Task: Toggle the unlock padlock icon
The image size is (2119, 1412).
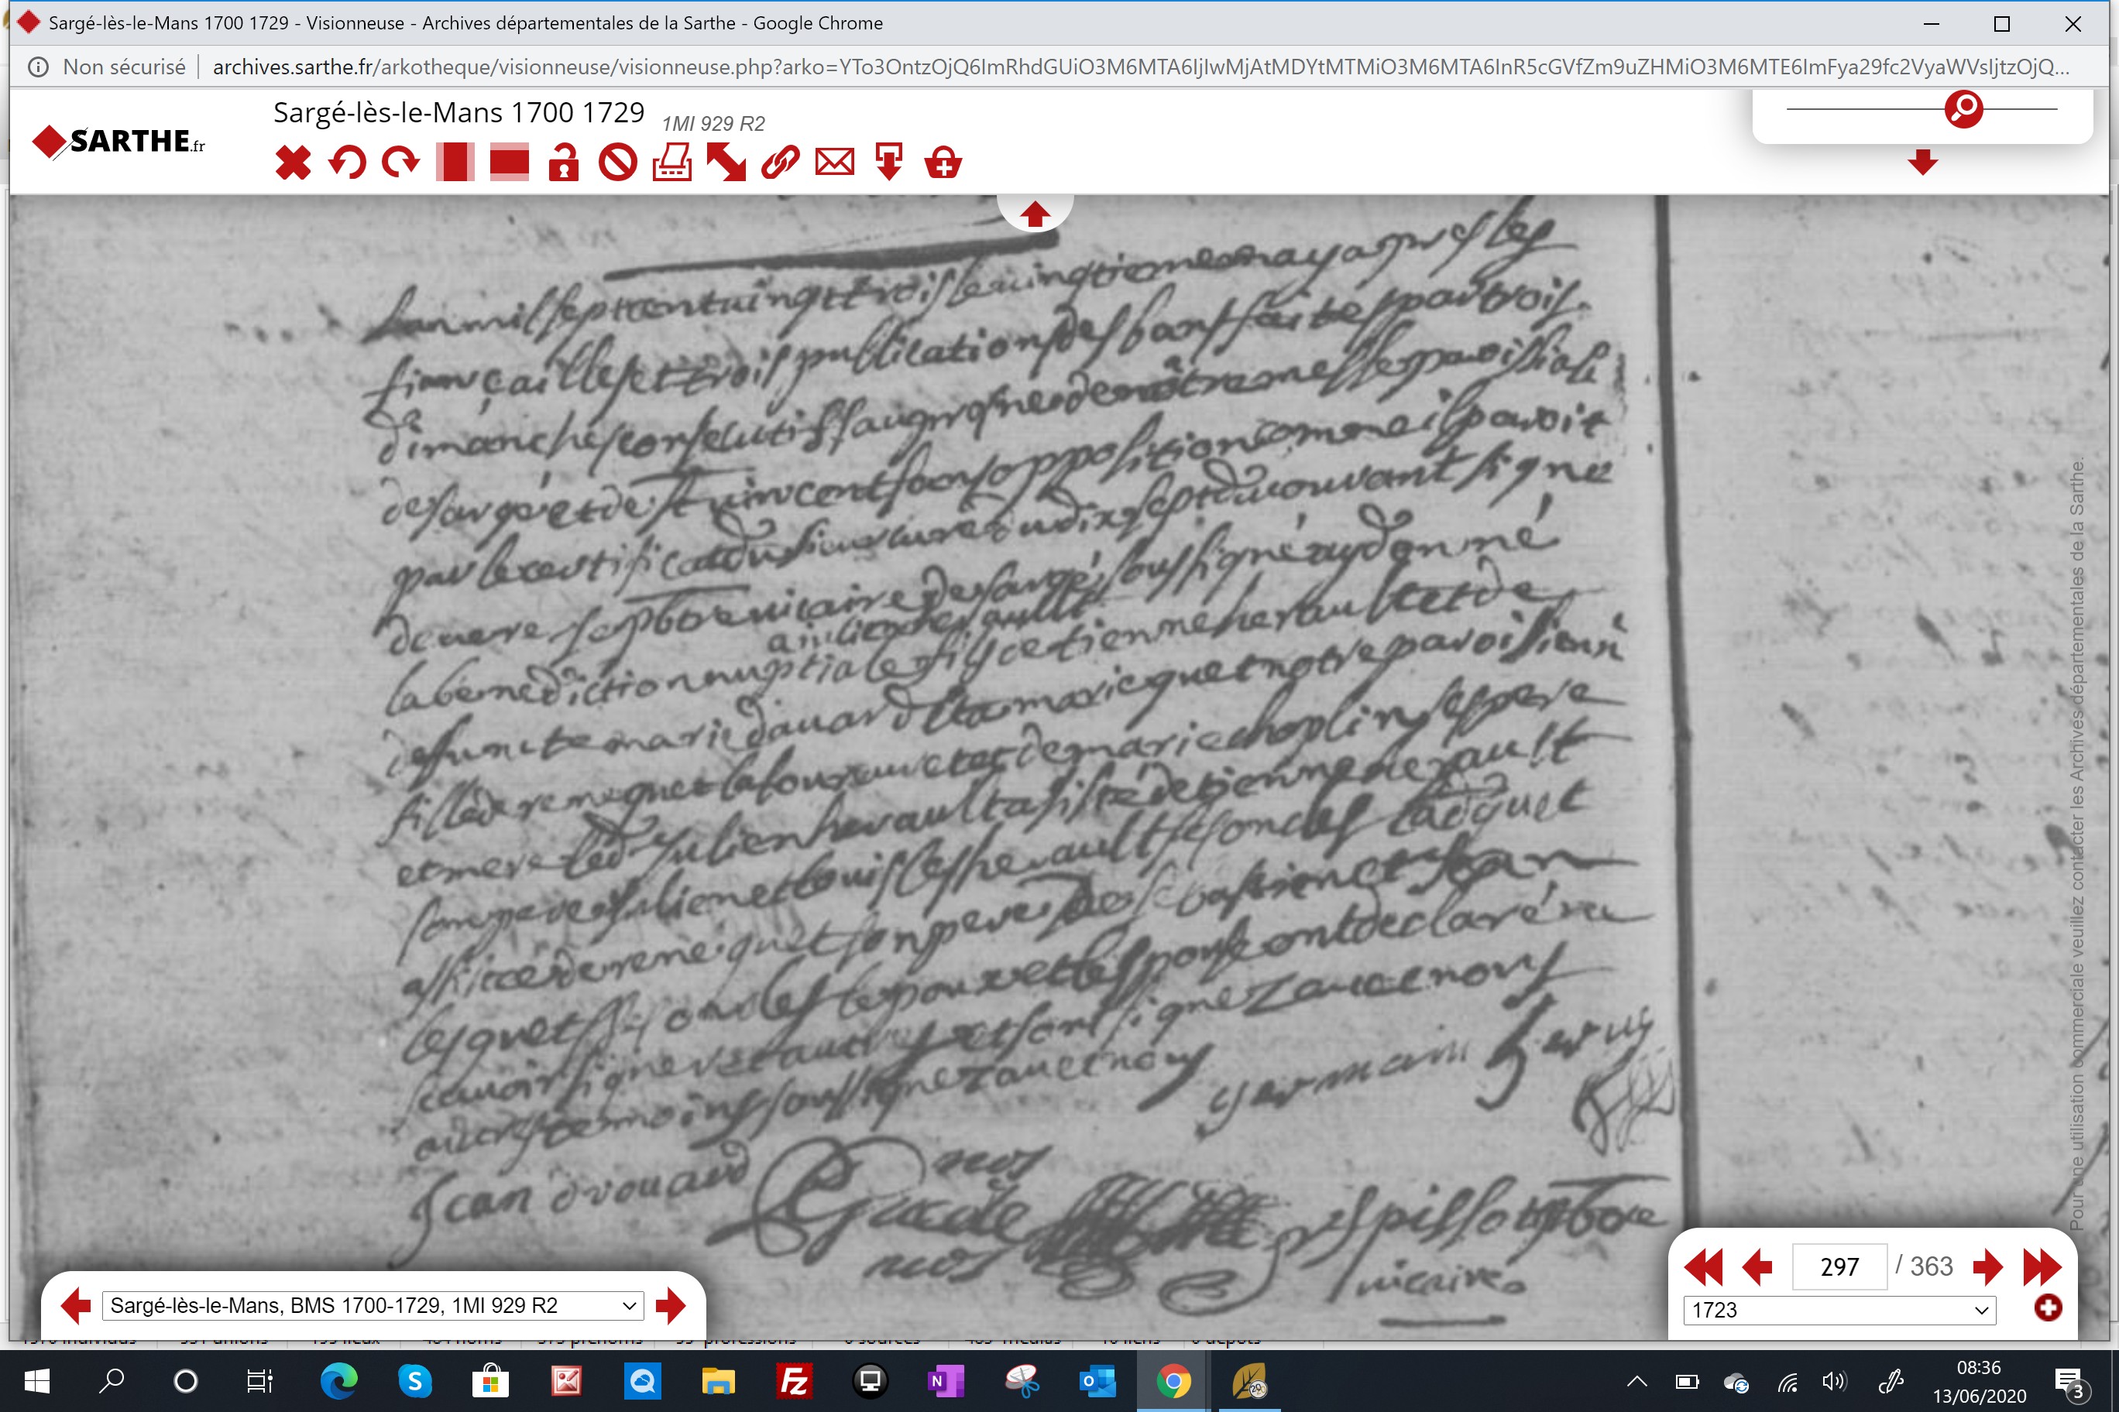Action: coord(564,163)
